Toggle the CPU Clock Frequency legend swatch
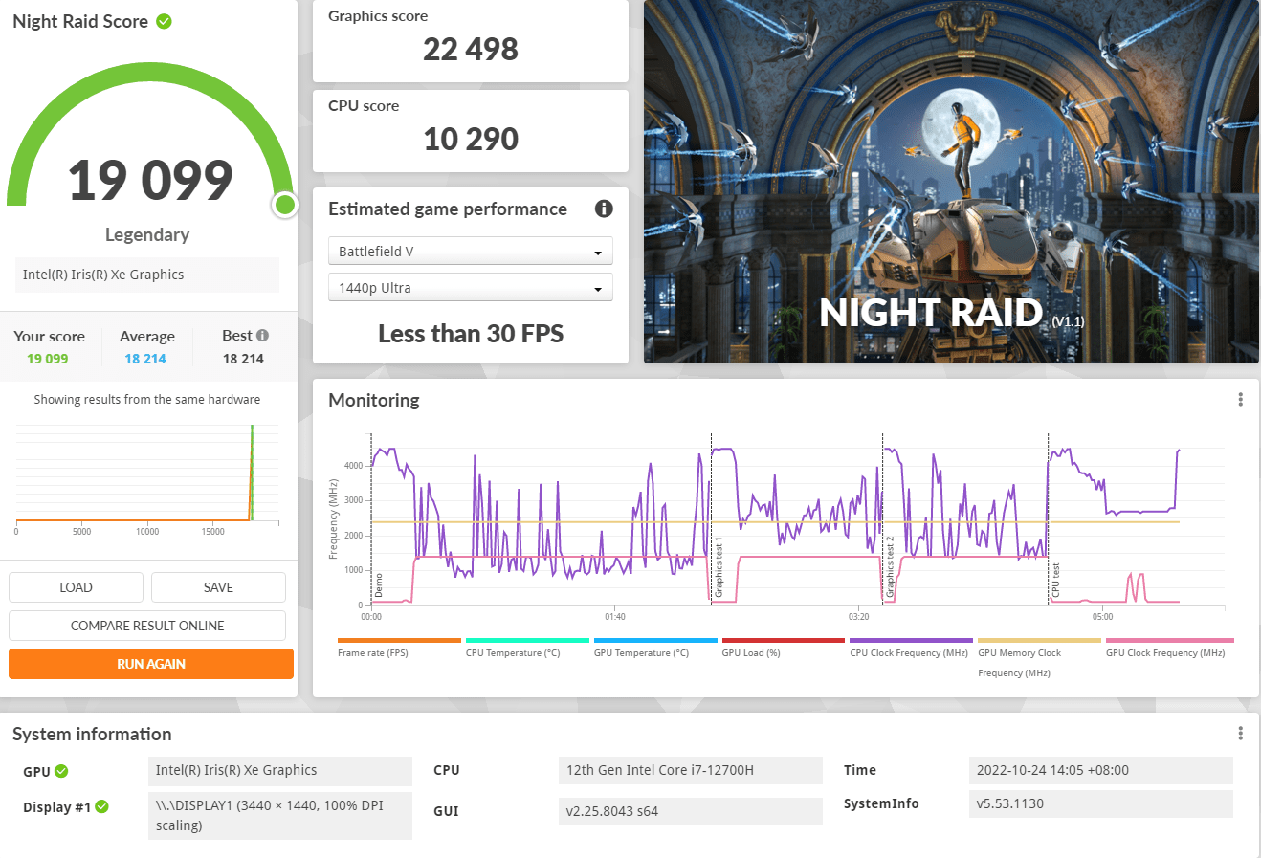Screen dimensions: 1261x858 pos(911,640)
